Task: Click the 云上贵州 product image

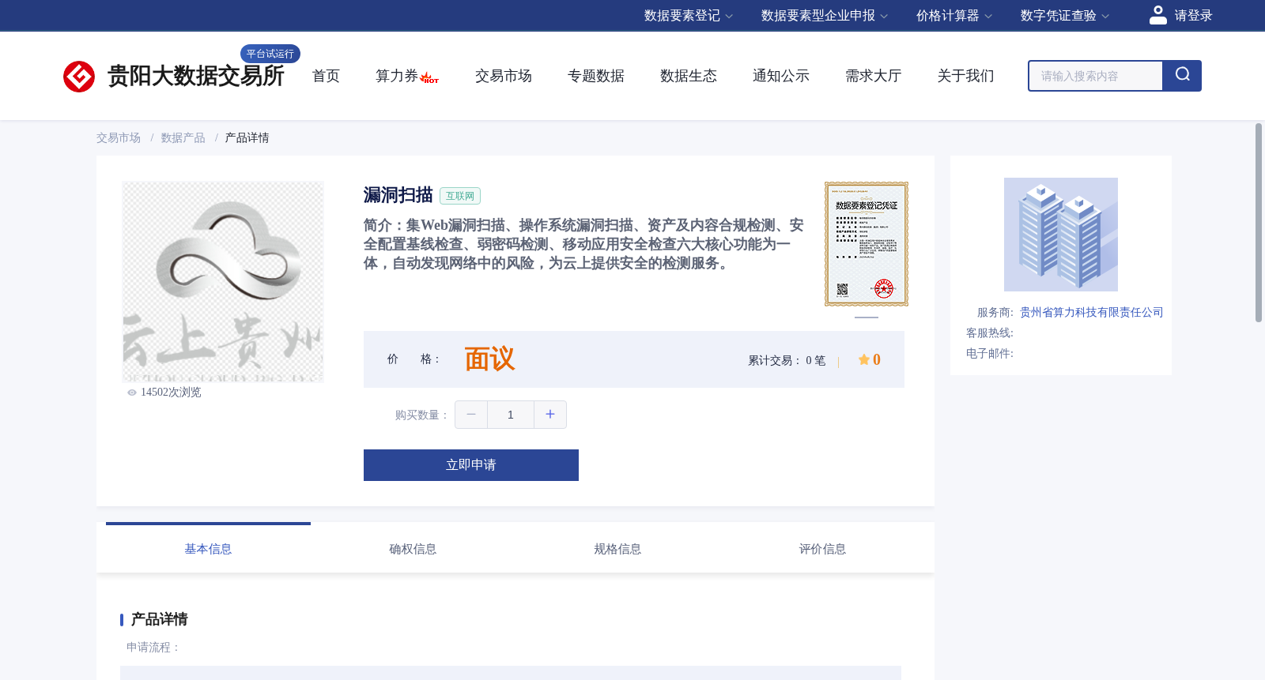Action: [223, 282]
